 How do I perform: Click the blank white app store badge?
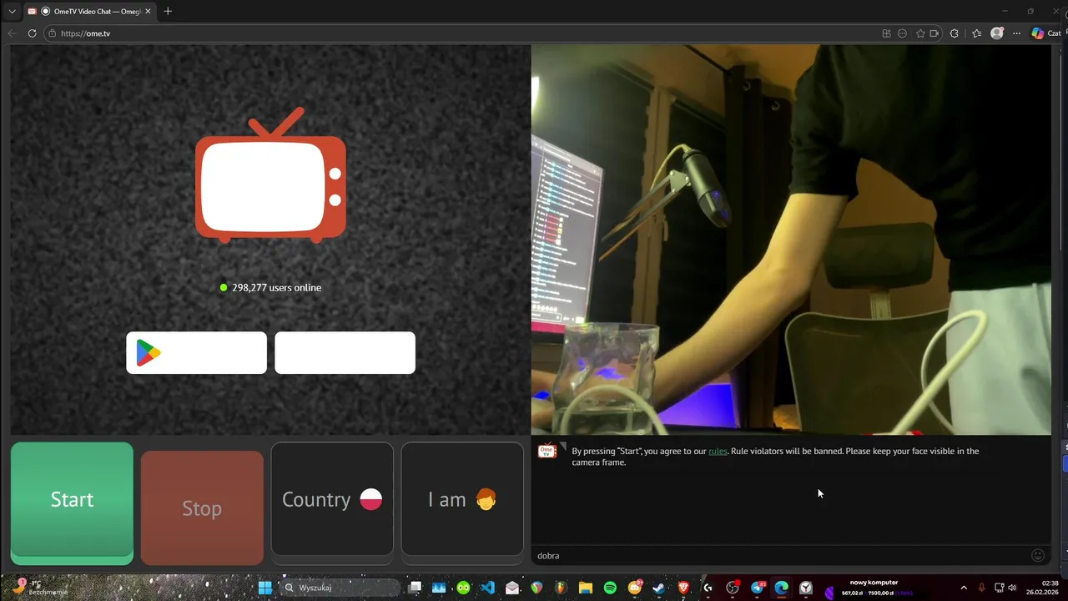click(345, 352)
